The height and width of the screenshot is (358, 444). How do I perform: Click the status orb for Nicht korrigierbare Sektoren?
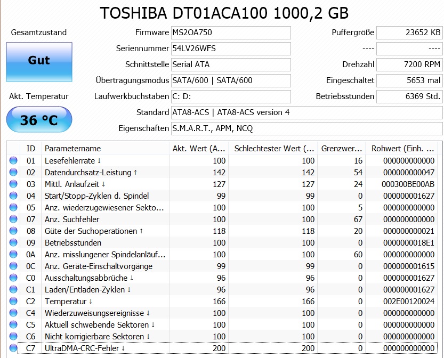[x=13, y=336]
